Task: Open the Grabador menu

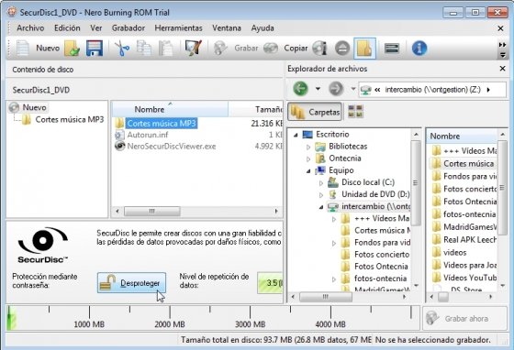Action: 128,28
